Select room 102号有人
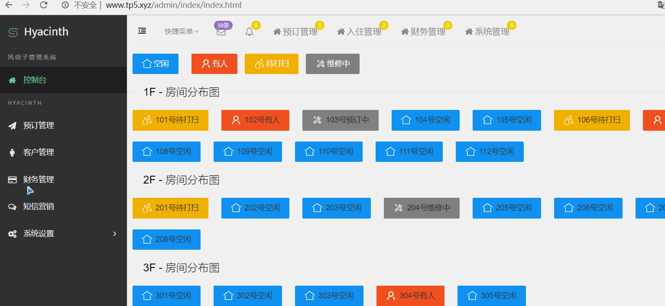The image size is (665, 306). pos(255,120)
